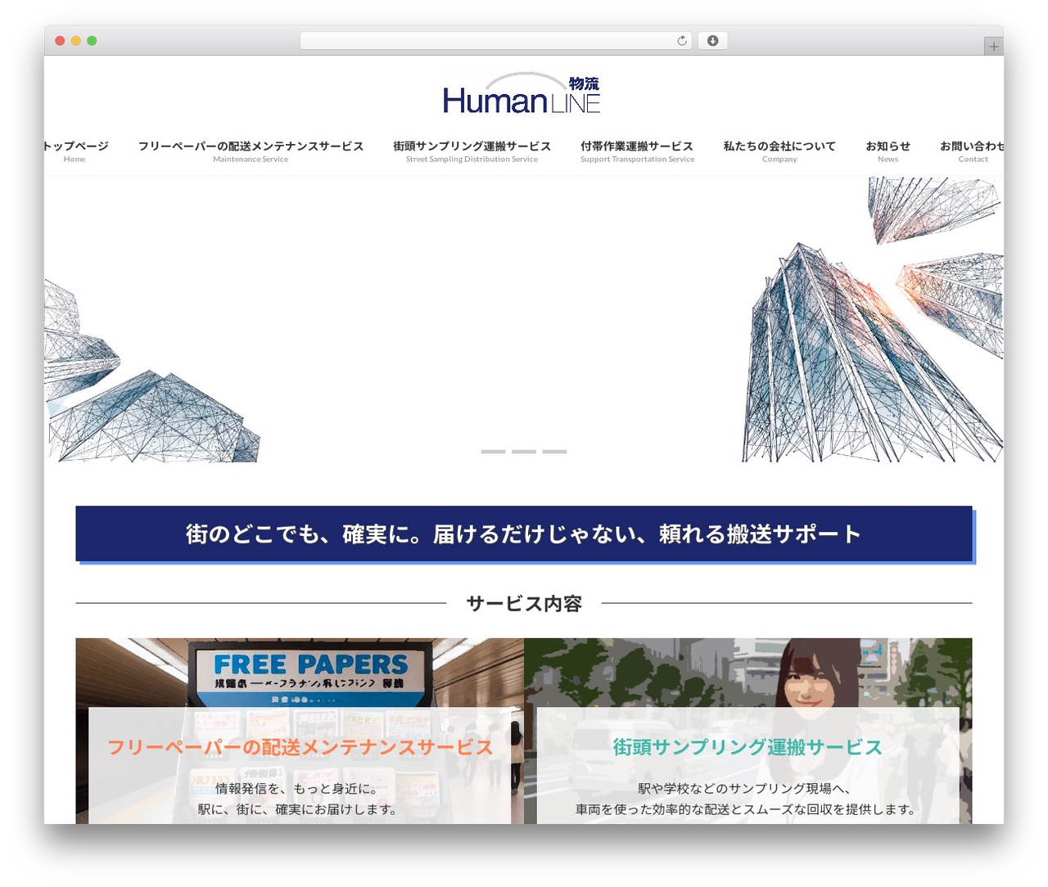
Task: Open 街頭サンプリング運搬サービス menu item
Action: [472, 151]
